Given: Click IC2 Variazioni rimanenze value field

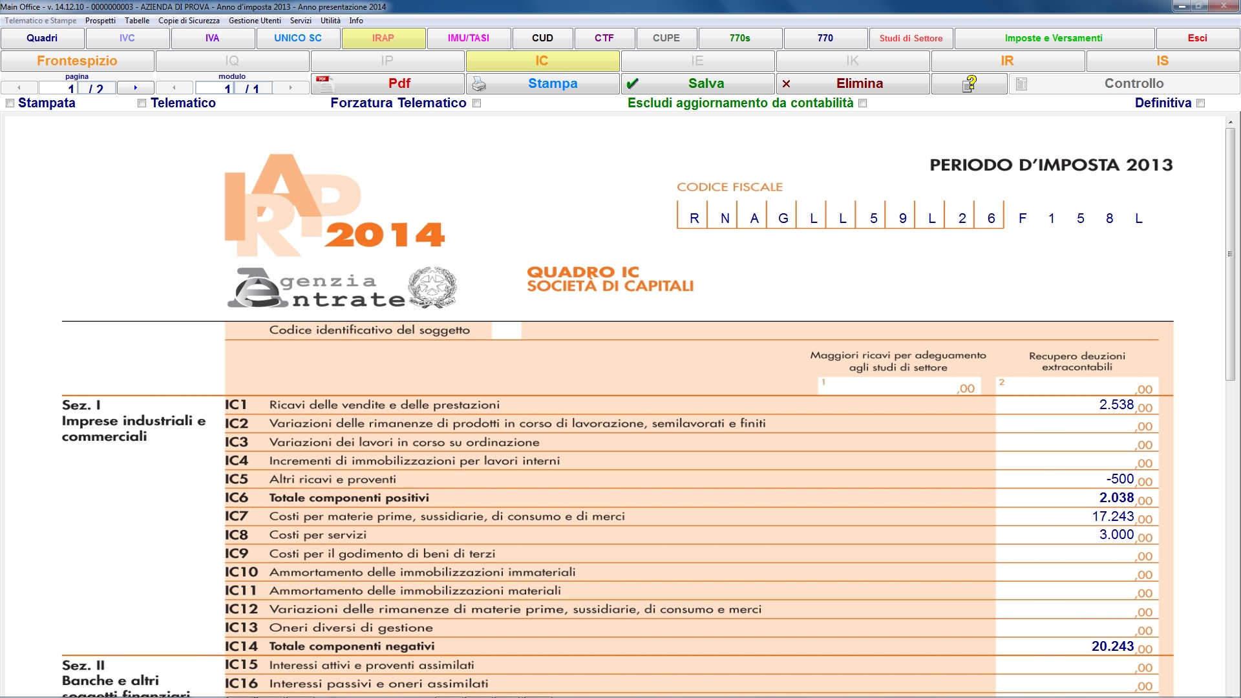Looking at the screenshot, I should coord(1077,424).
